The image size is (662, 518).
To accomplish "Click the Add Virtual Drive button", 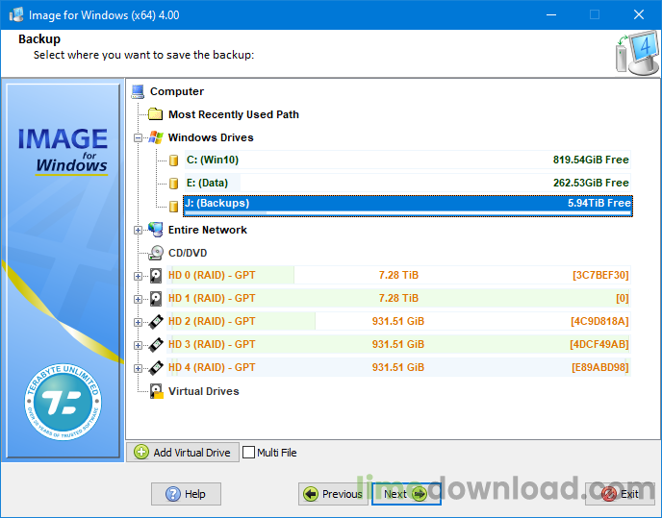I will (x=183, y=453).
